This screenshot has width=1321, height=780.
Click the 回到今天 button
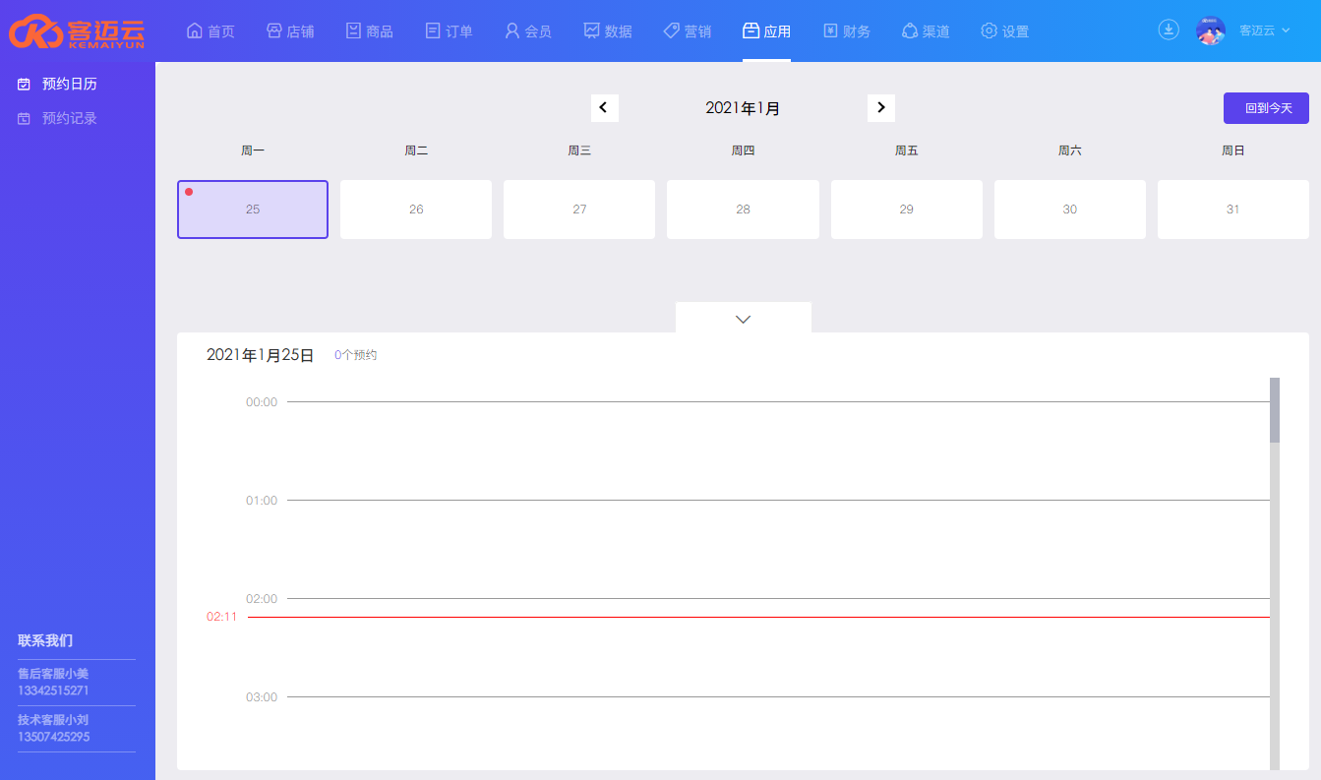coord(1266,108)
